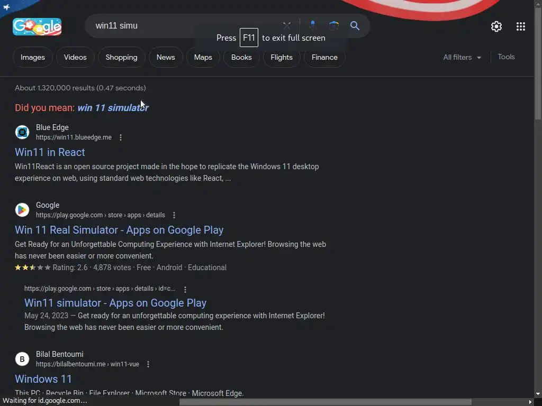542x406 pixels.
Task: Click the Bilal Bentoumi site name
Action: coord(59,354)
